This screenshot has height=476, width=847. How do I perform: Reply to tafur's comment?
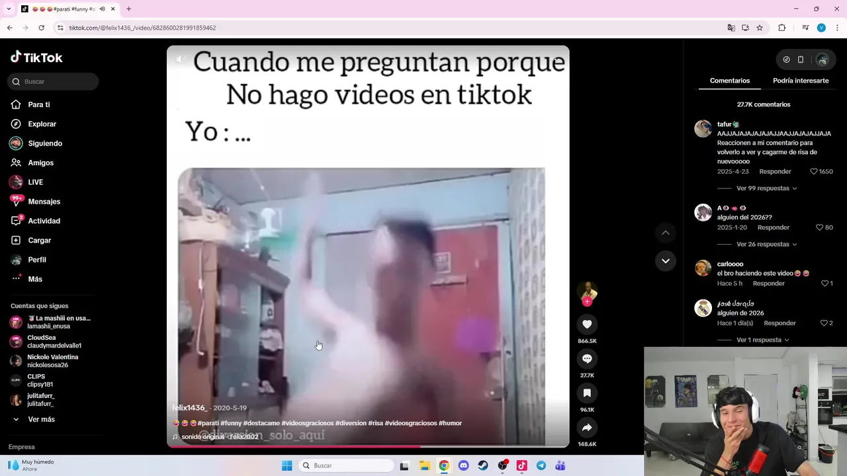click(775, 171)
